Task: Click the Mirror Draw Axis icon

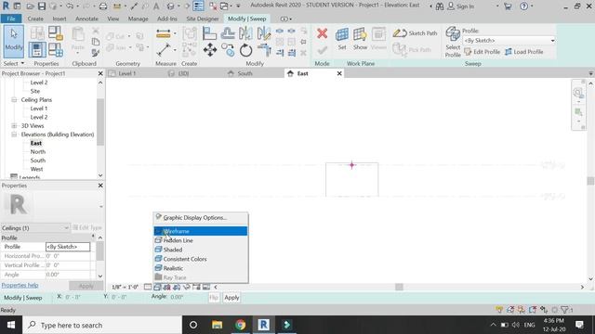Action: tap(264, 33)
